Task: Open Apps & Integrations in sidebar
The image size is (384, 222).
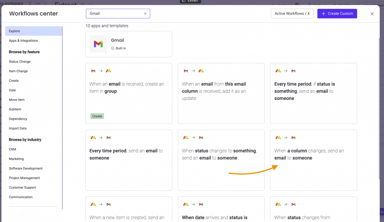Action: 23,41
